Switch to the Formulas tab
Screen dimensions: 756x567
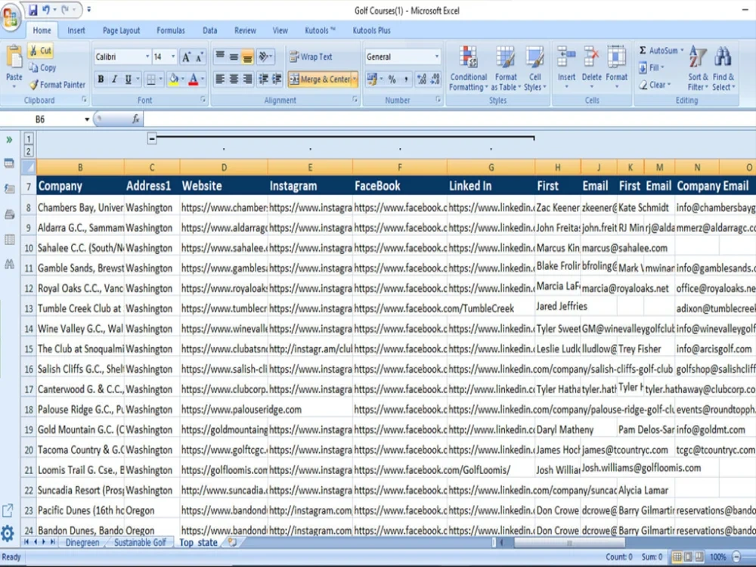click(171, 30)
